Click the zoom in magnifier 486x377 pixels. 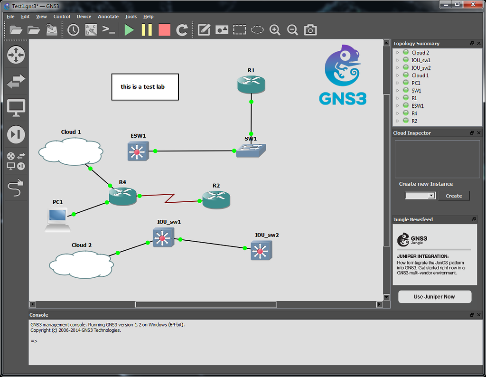pos(275,30)
